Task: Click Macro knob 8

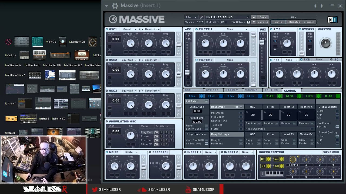Action: click(333, 172)
